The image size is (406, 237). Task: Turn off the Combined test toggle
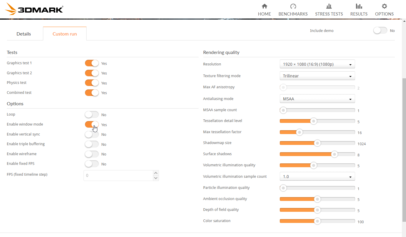(x=92, y=93)
